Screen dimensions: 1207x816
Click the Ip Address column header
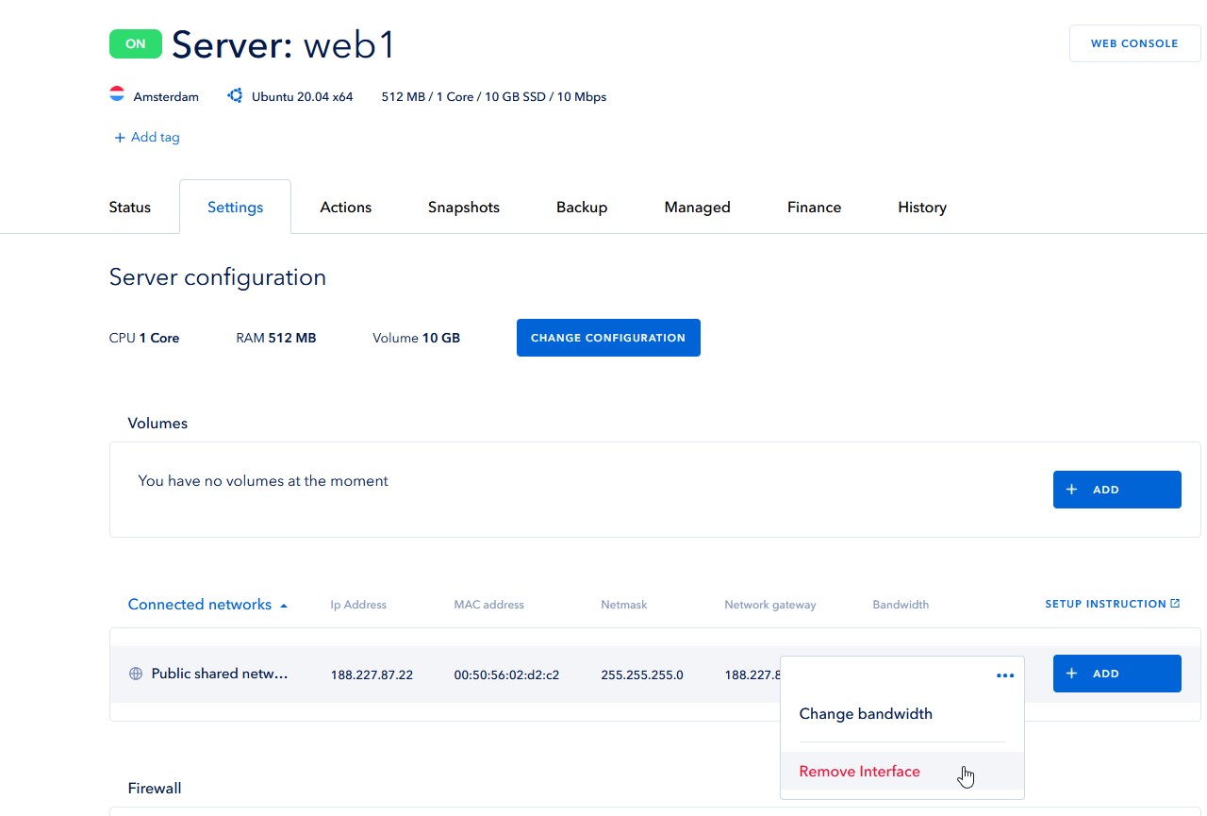[358, 605]
